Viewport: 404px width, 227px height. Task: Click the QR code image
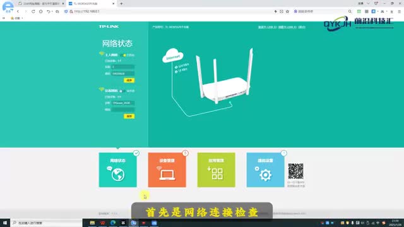click(x=296, y=171)
